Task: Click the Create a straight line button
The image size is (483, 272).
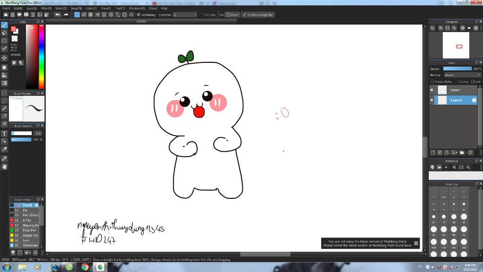Action: click(x=258, y=15)
